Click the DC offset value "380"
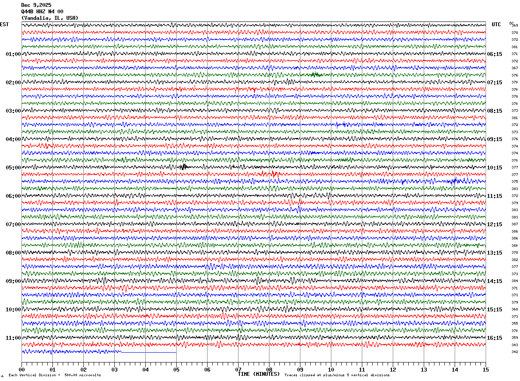 514,246
